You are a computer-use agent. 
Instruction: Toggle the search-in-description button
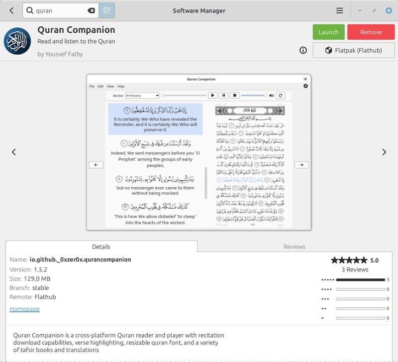(x=106, y=10)
